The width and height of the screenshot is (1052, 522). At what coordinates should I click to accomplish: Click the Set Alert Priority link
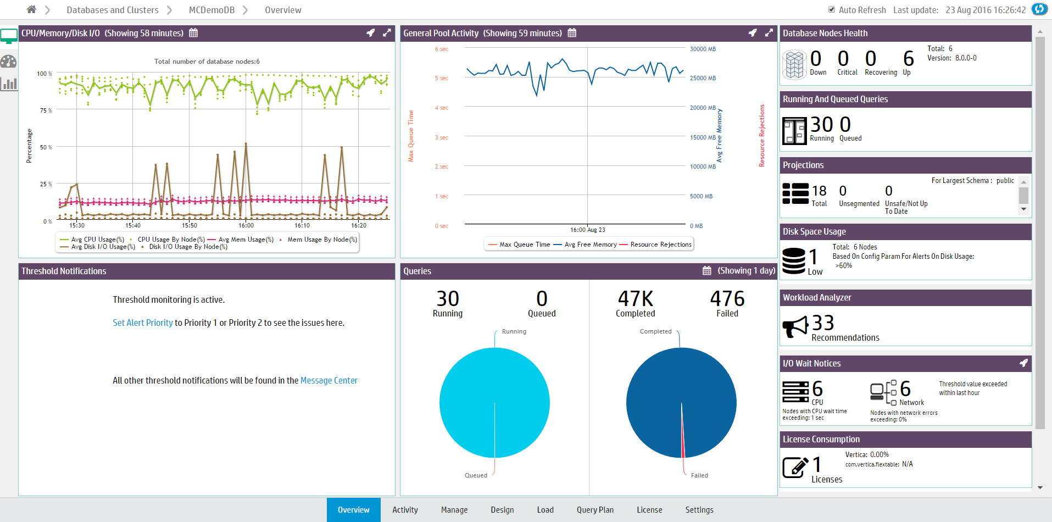click(143, 323)
